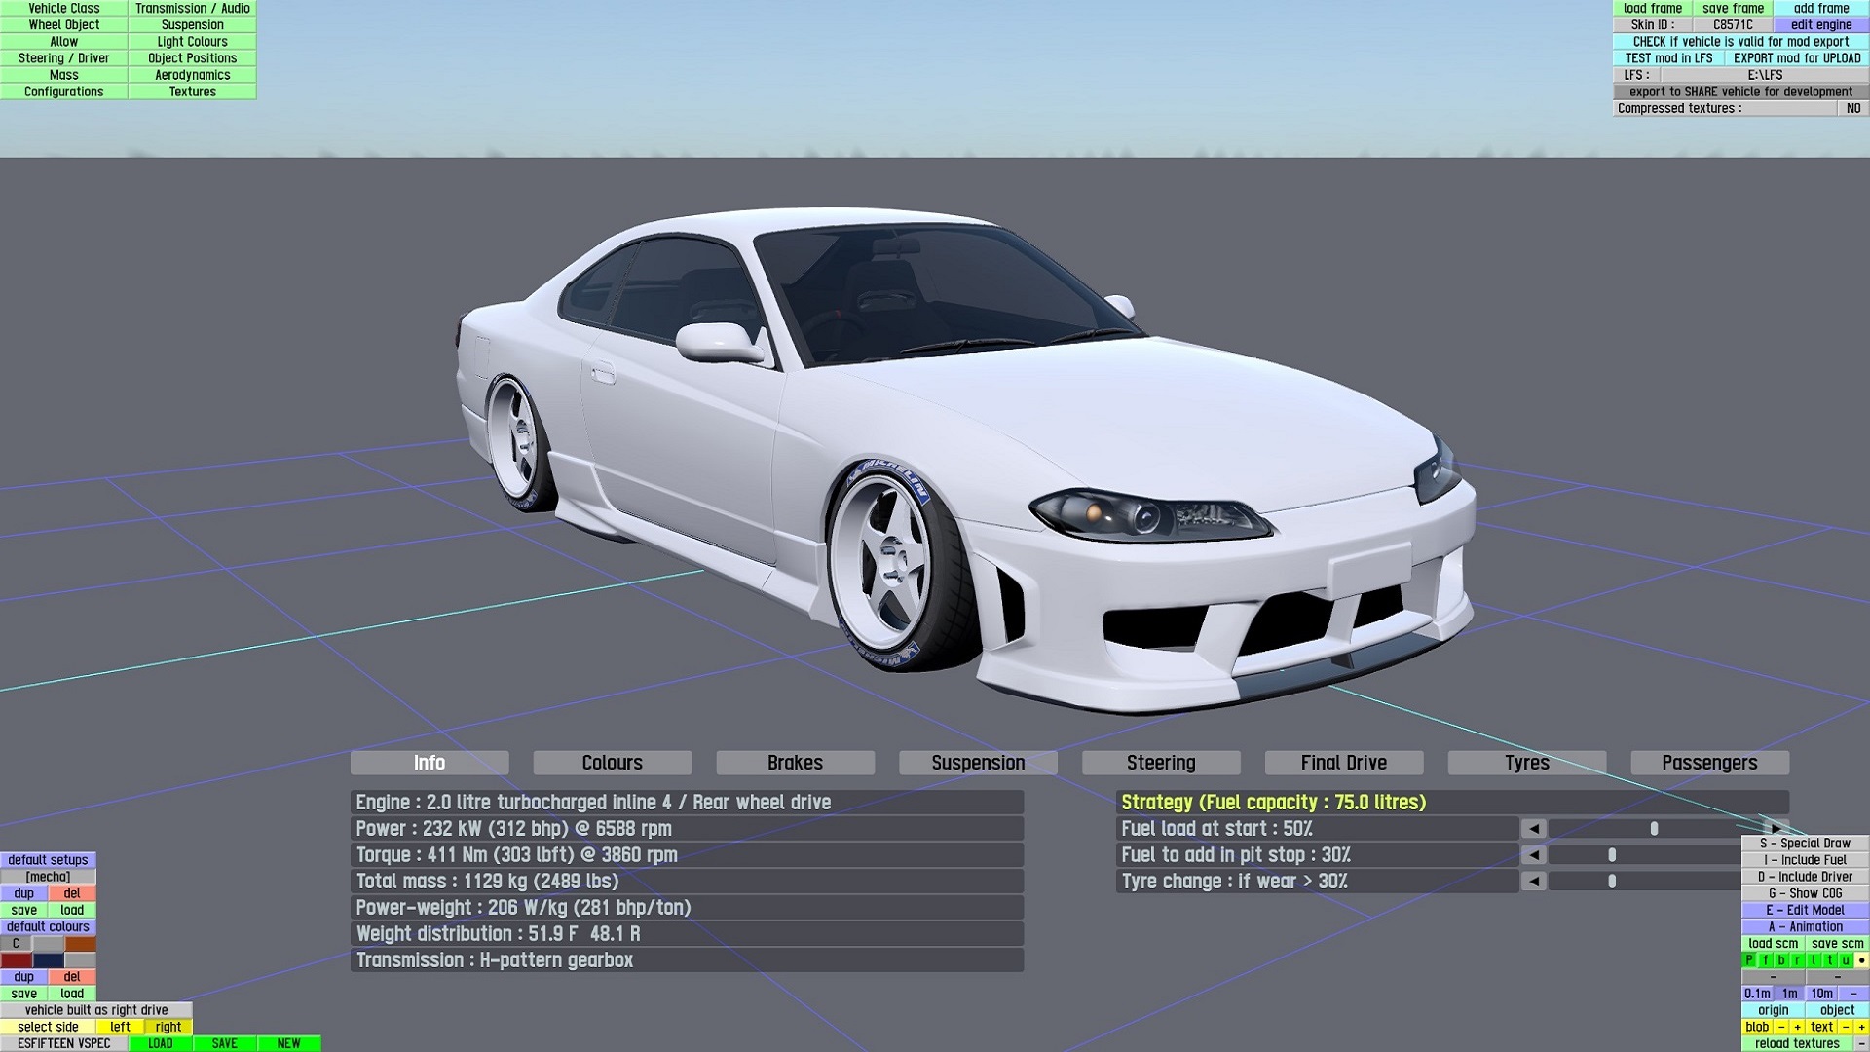Click the black dot view button
Image resolution: width=1870 pixels, height=1052 pixels.
pos(1861,960)
